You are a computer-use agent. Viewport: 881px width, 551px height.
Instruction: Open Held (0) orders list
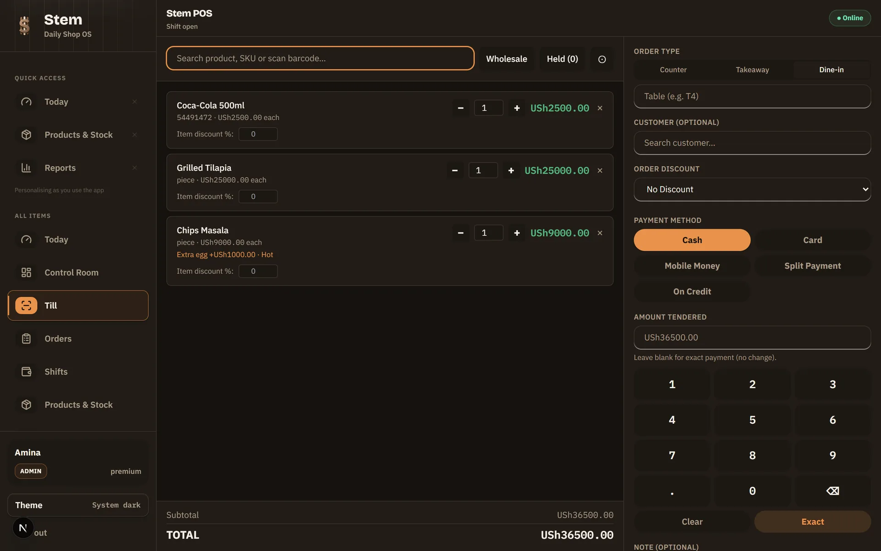(x=562, y=59)
